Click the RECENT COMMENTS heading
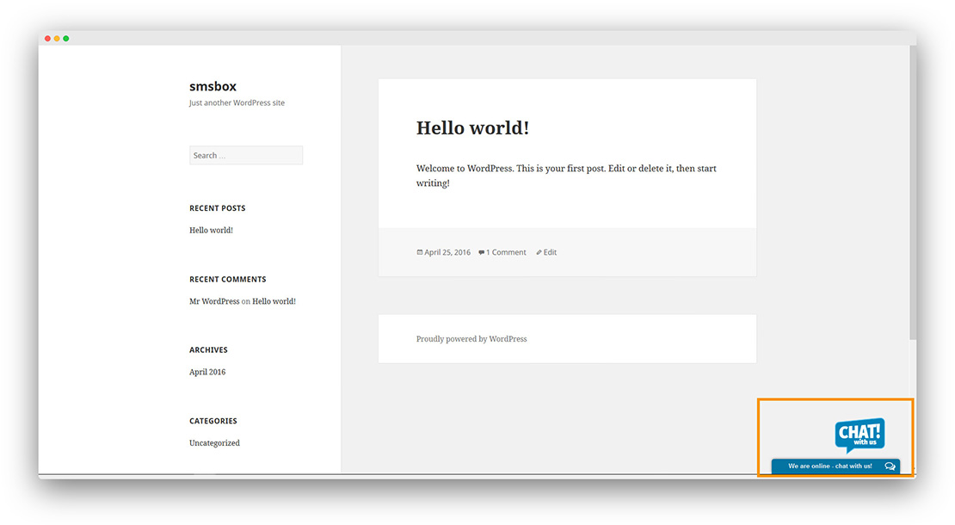The height and width of the screenshot is (525, 955). coord(228,280)
